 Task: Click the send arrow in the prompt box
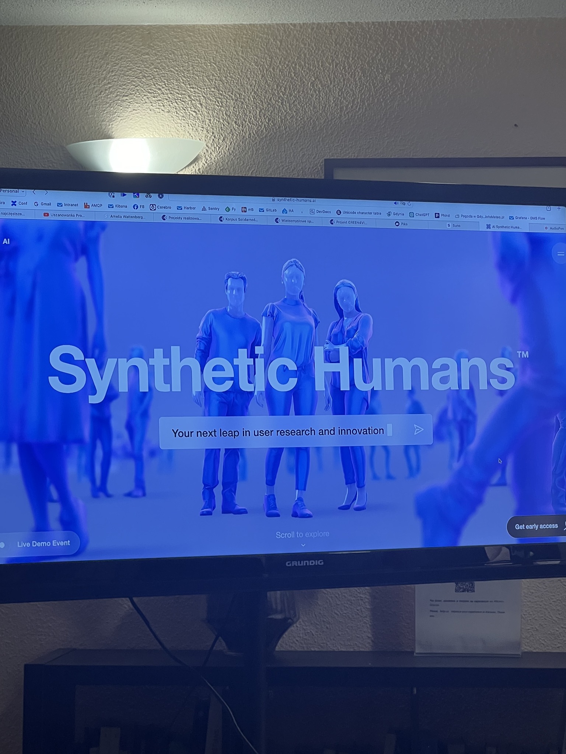point(418,430)
